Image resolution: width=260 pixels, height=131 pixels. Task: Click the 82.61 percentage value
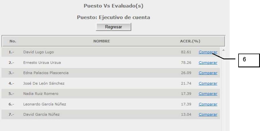coord(186,52)
